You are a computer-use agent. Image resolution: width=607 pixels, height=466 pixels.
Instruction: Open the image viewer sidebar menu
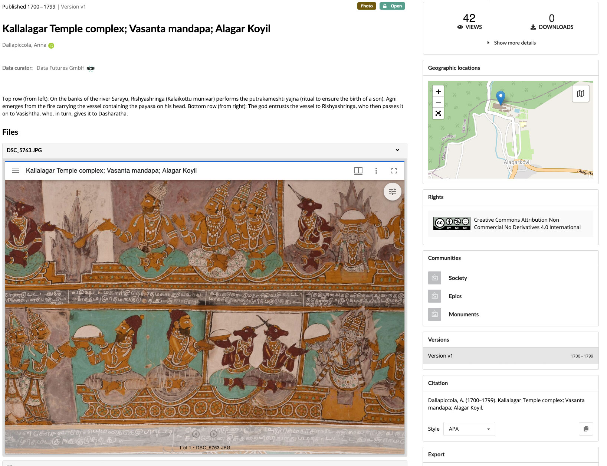[16, 170]
